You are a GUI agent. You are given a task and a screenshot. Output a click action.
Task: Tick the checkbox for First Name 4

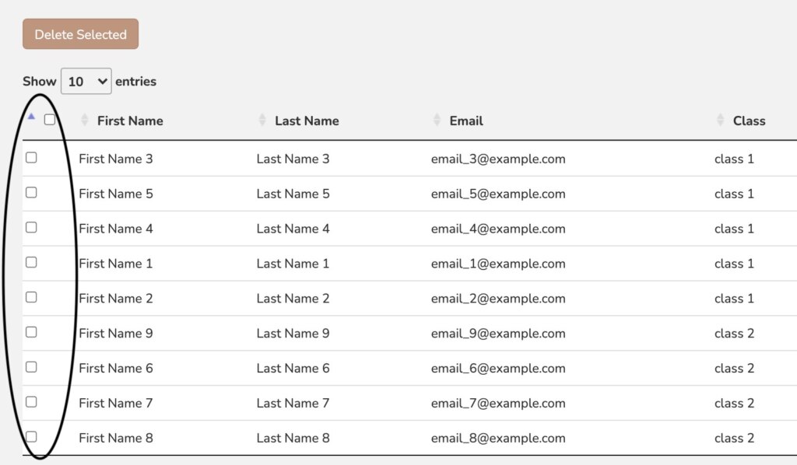point(31,227)
